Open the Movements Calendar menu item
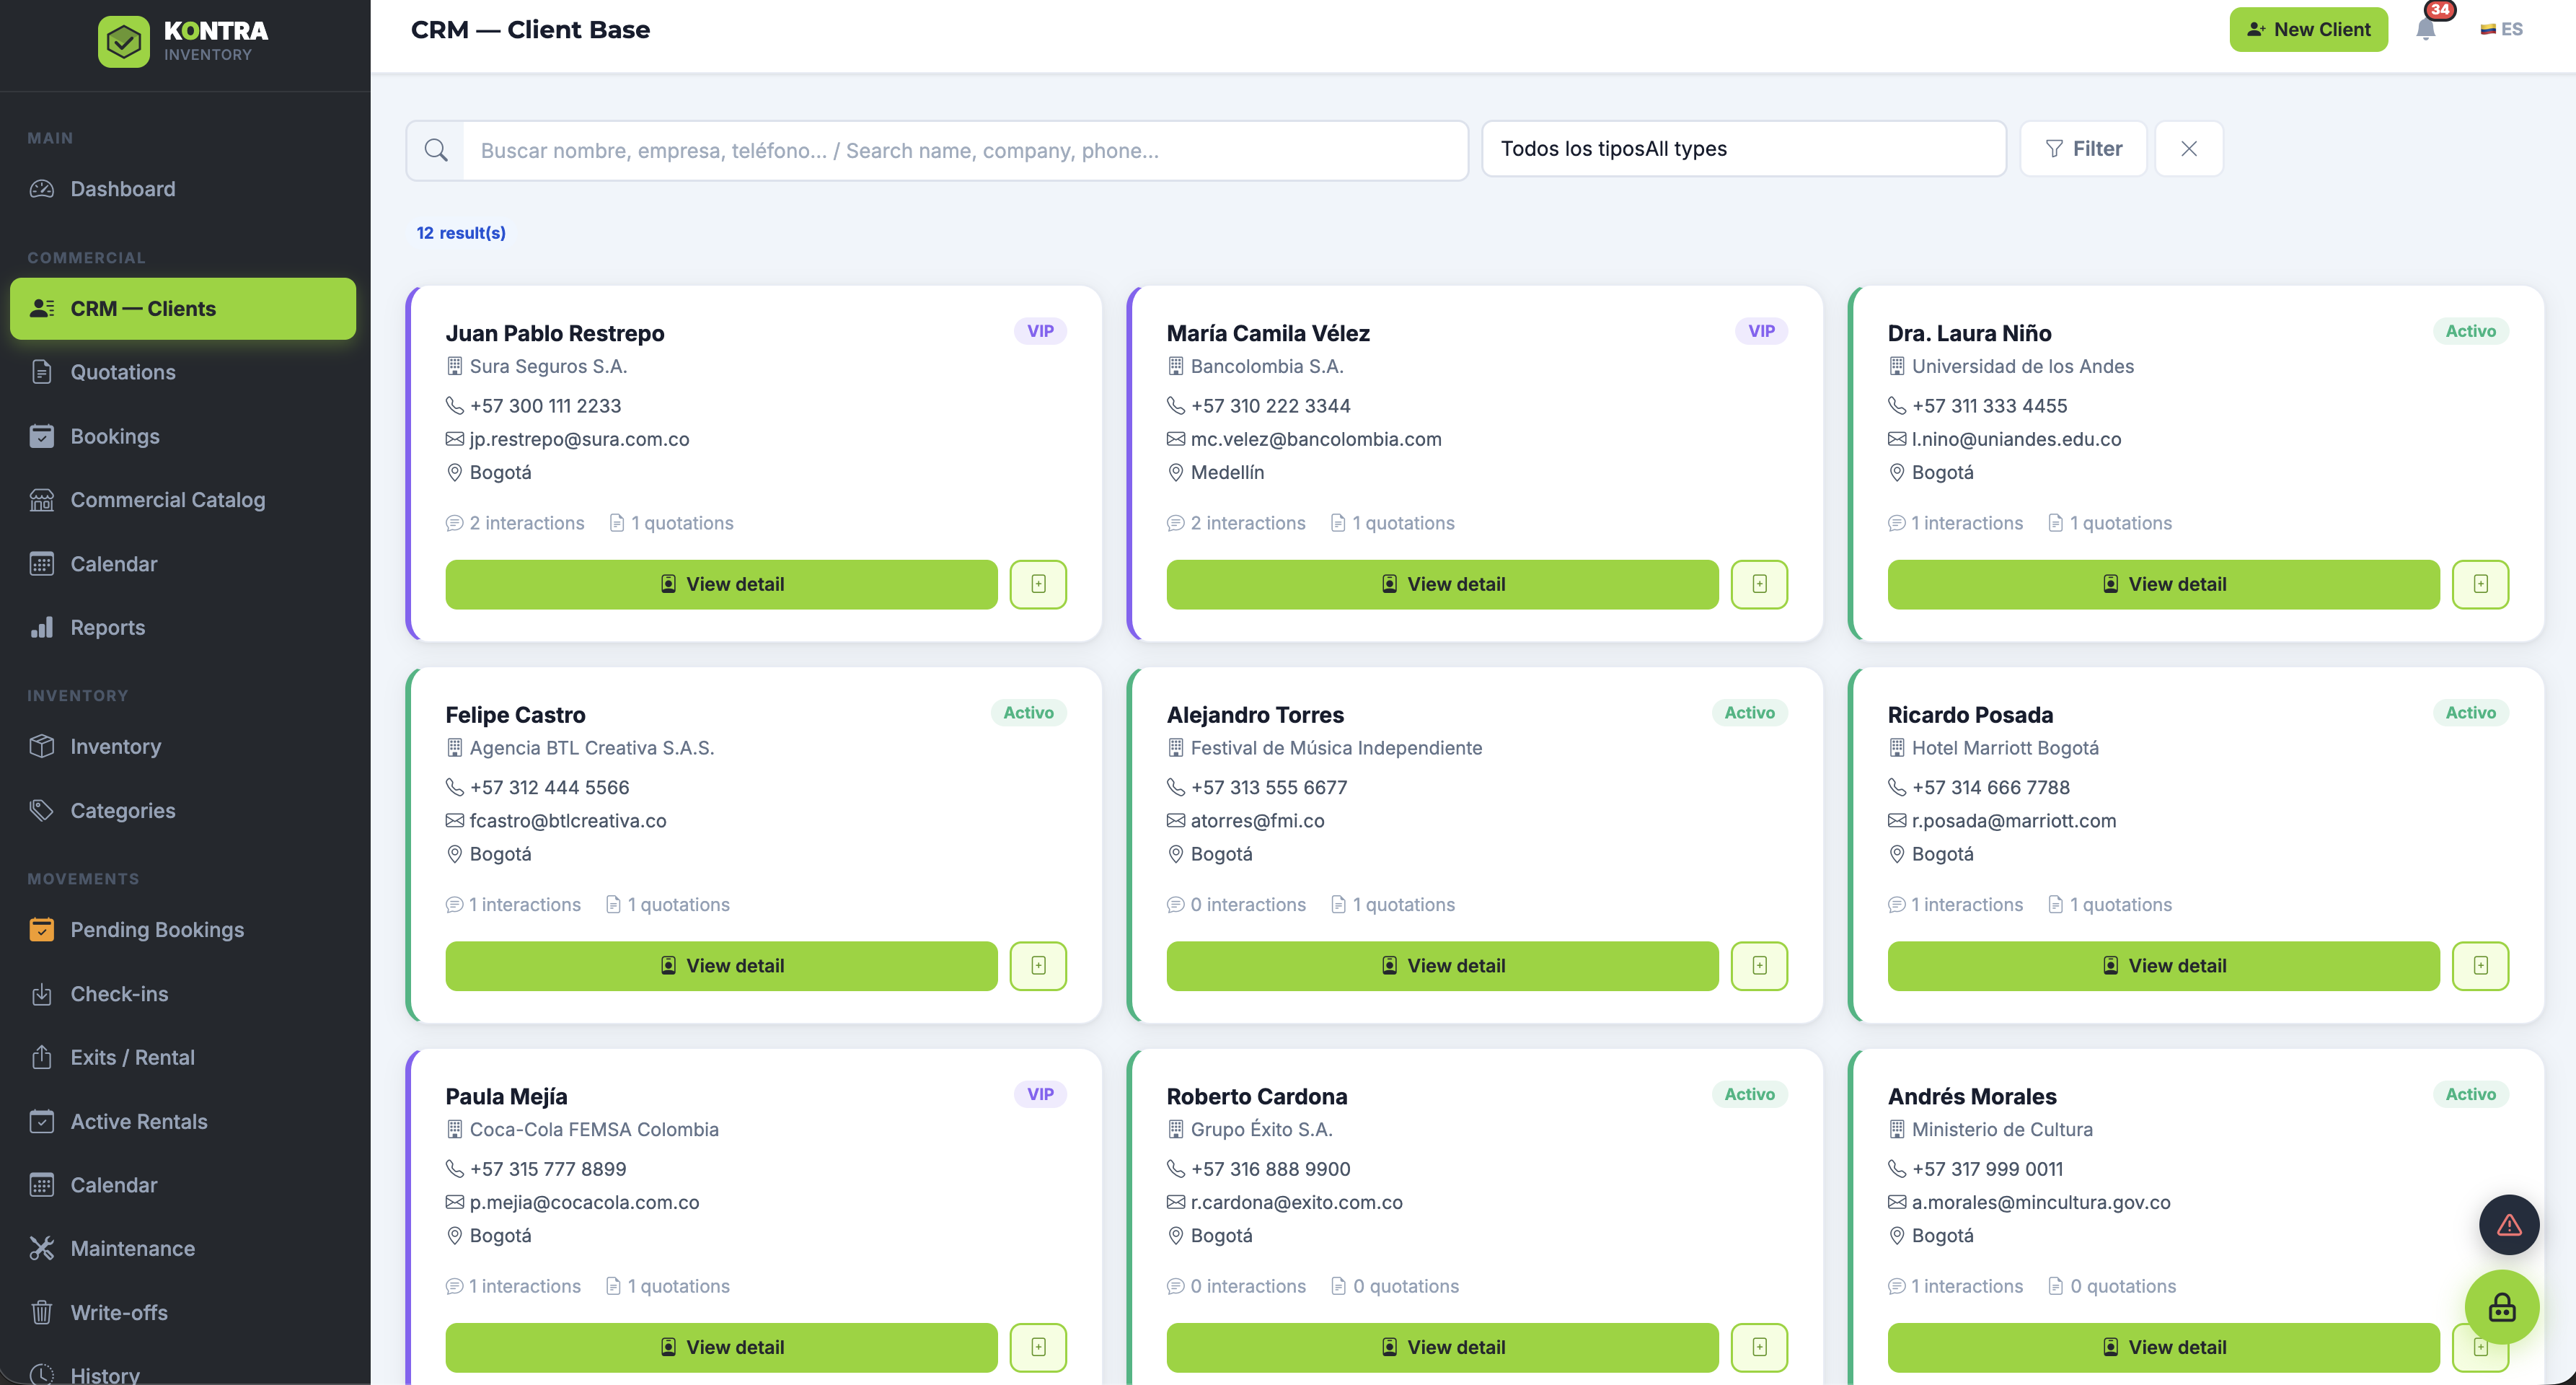Image resolution: width=2576 pixels, height=1385 pixels. (183, 1185)
